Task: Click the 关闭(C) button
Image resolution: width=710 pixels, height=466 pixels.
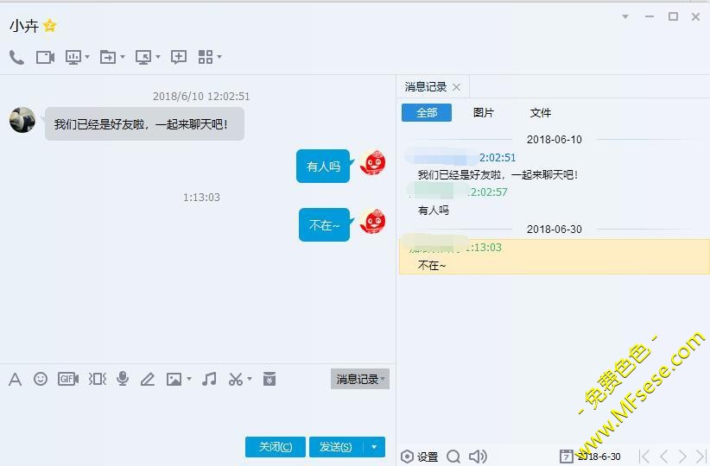Action: click(x=276, y=447)
